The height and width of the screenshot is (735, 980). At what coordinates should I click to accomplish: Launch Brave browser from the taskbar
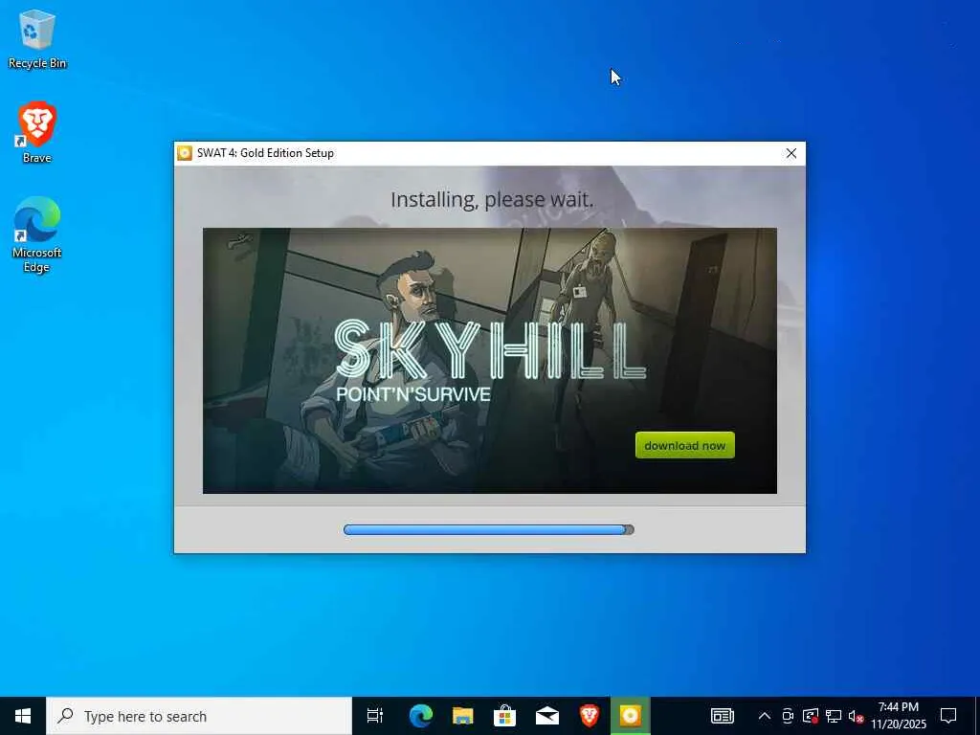coord(589,716)
